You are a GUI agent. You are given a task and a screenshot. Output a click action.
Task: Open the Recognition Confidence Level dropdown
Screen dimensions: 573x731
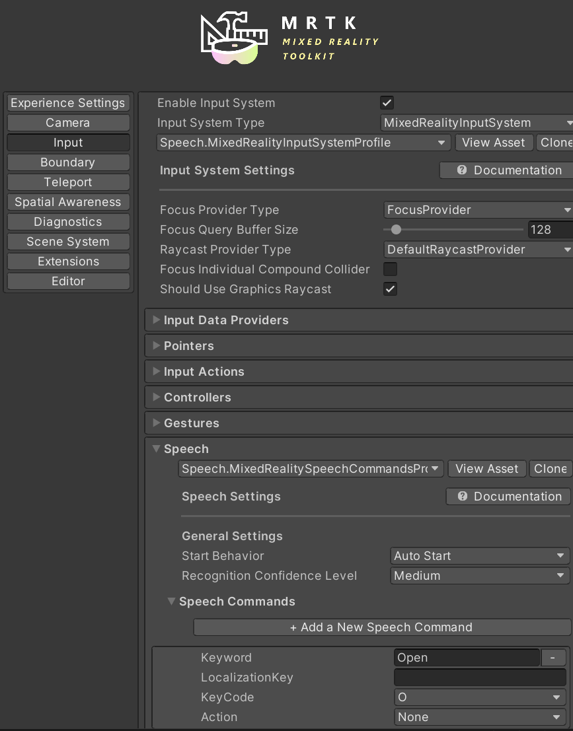[x=479, y=575]
